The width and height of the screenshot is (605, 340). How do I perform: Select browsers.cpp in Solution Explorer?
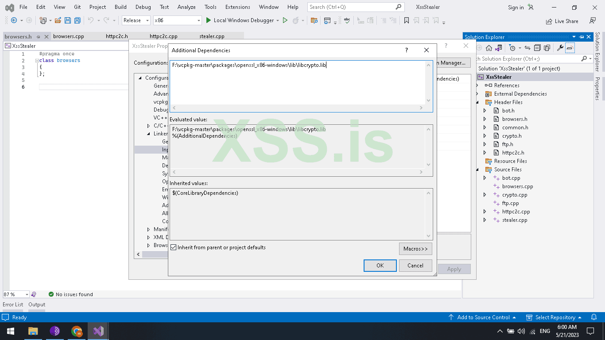(517, 186)
